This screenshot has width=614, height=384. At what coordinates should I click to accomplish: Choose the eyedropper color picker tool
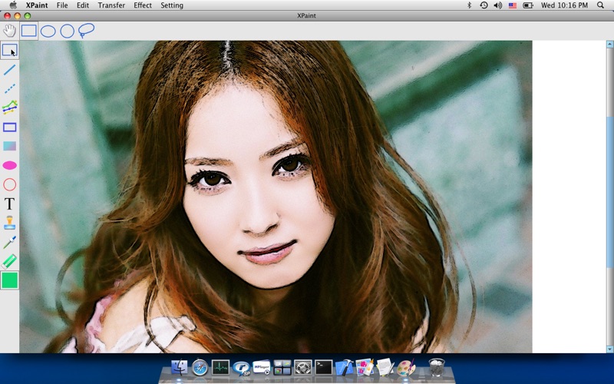tap(9, 242)
